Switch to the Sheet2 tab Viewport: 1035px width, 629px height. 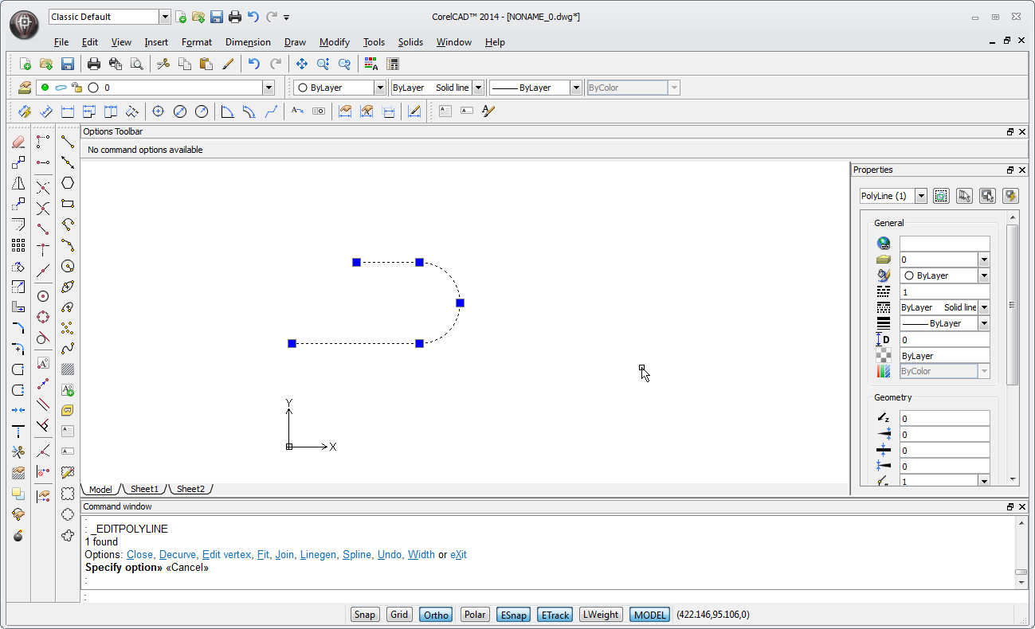tap(190, 489)
